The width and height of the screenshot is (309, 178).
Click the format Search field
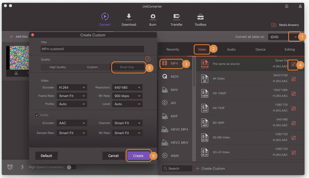click(x=177, y=169)
